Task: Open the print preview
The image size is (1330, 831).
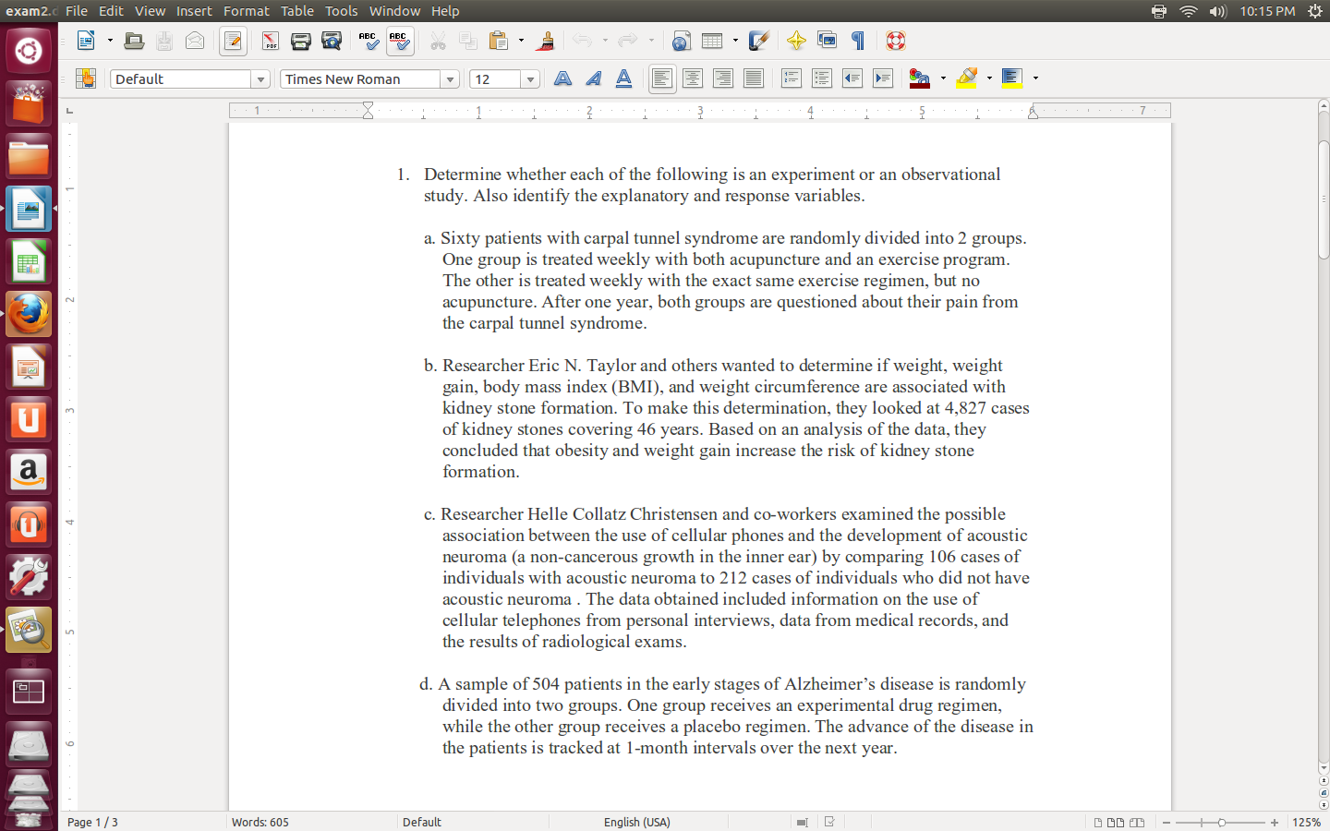Action: point(331,41)
